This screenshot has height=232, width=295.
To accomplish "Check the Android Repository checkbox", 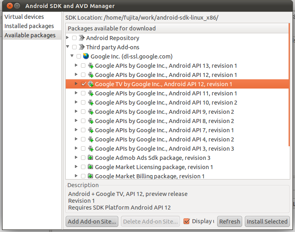I will coord(75,38).
